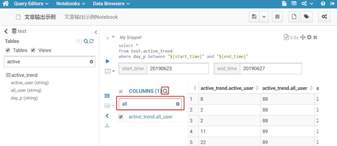337x146 pixels.
Task: Show the results grid view icon
Action: click(107, 96)
